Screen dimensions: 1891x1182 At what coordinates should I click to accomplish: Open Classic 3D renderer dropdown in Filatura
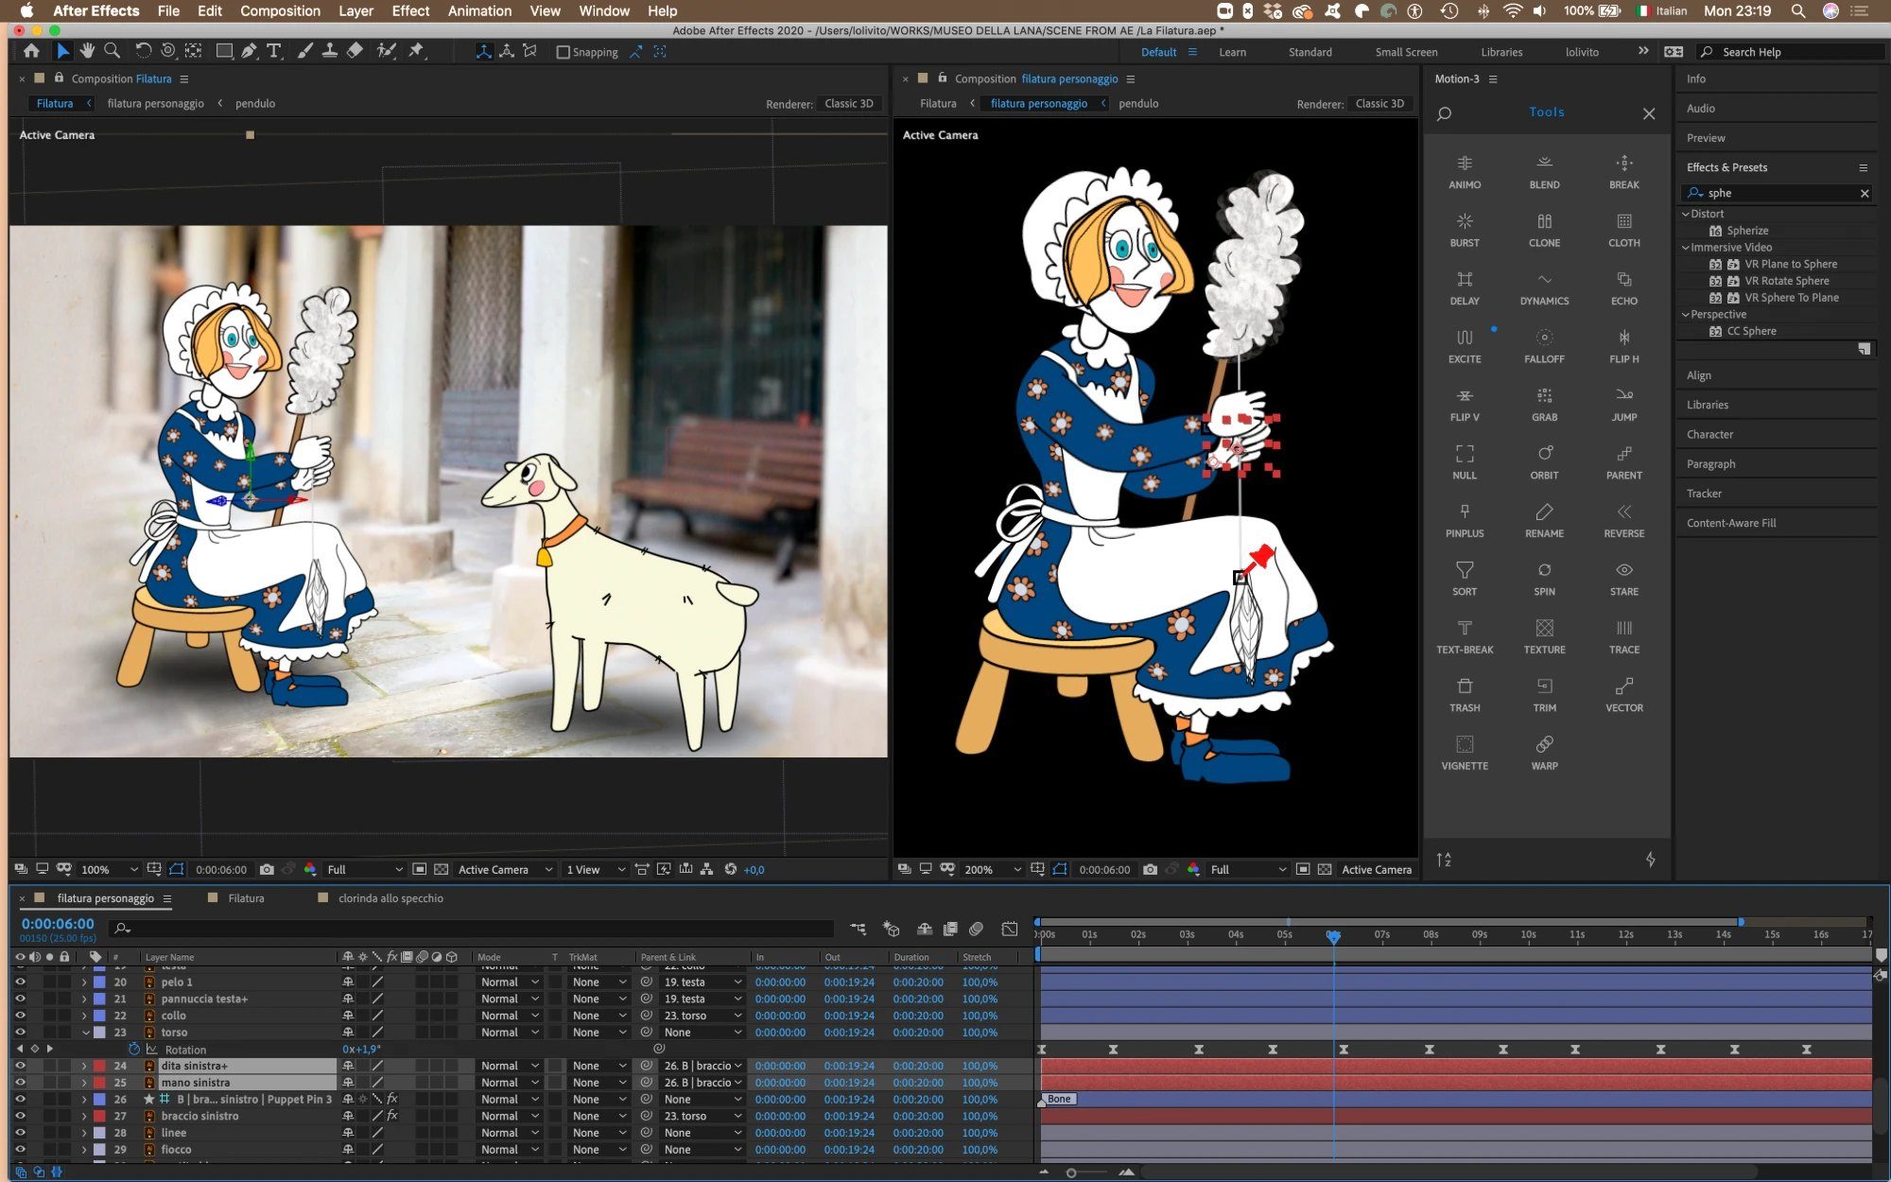[x=848, y=104]
